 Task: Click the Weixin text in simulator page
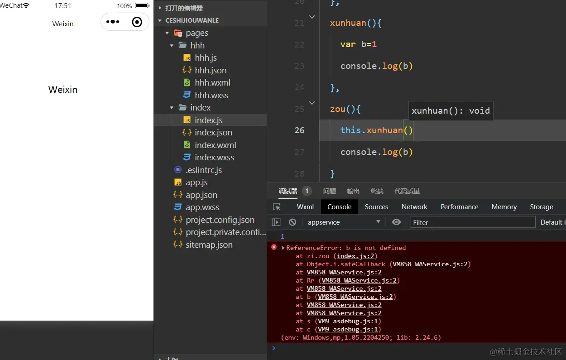click(63, 90)
